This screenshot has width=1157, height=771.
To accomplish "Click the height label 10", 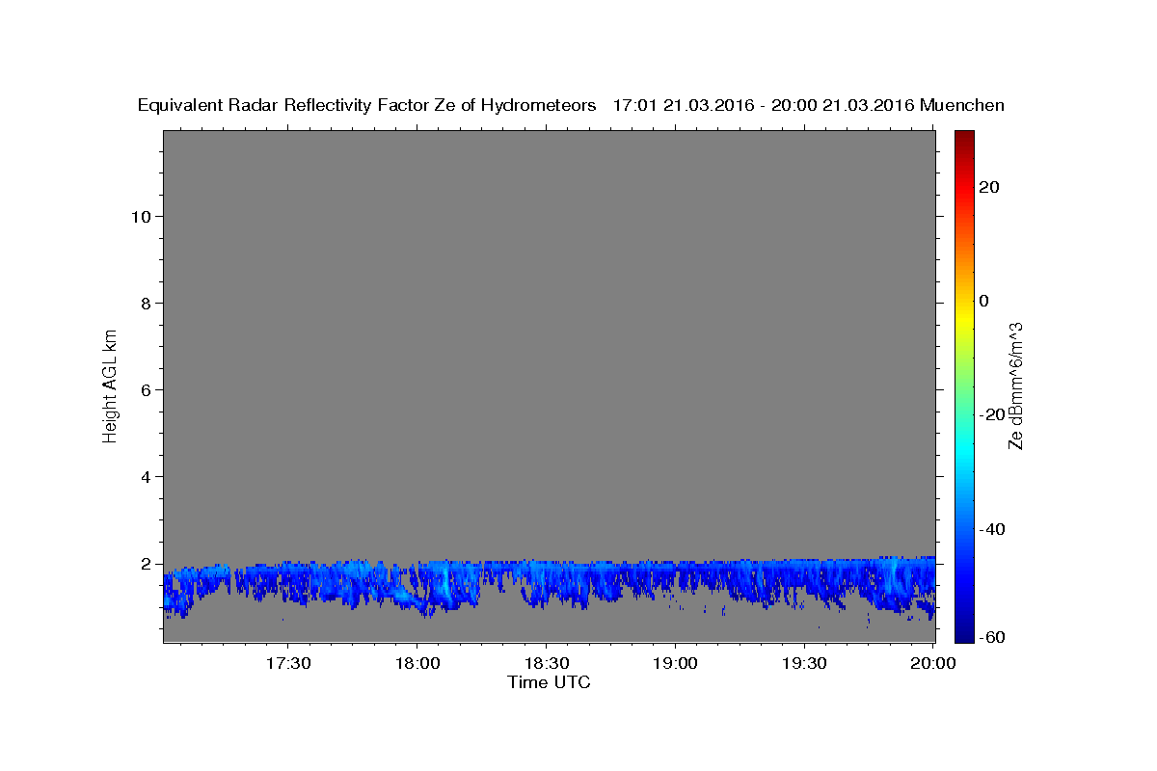I will [x=141, y=216].
